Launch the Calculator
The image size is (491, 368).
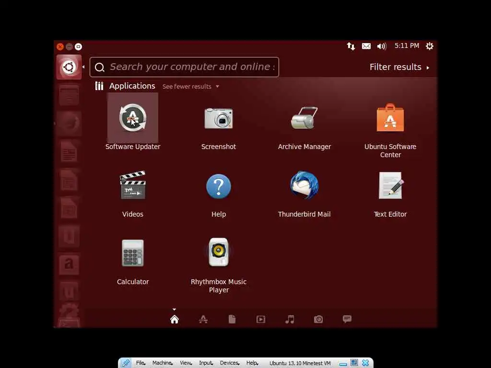133,253
